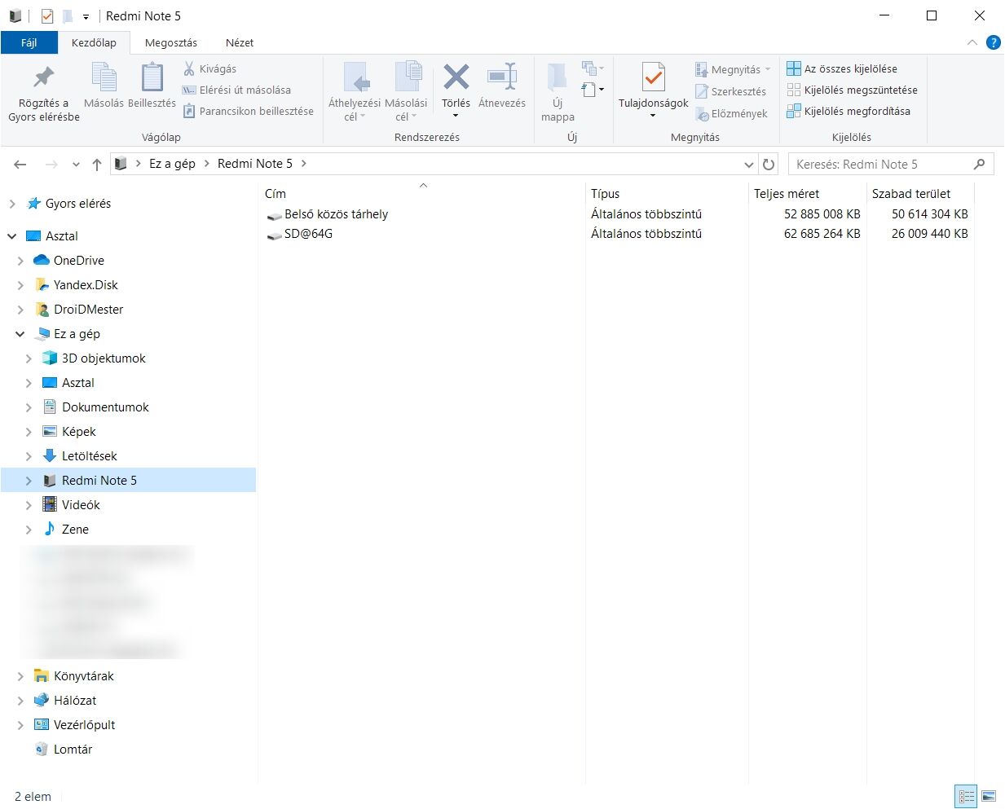Customize the quick access toolbar dropdown
The image size is (1005, 809).
(x=86, y=16)
